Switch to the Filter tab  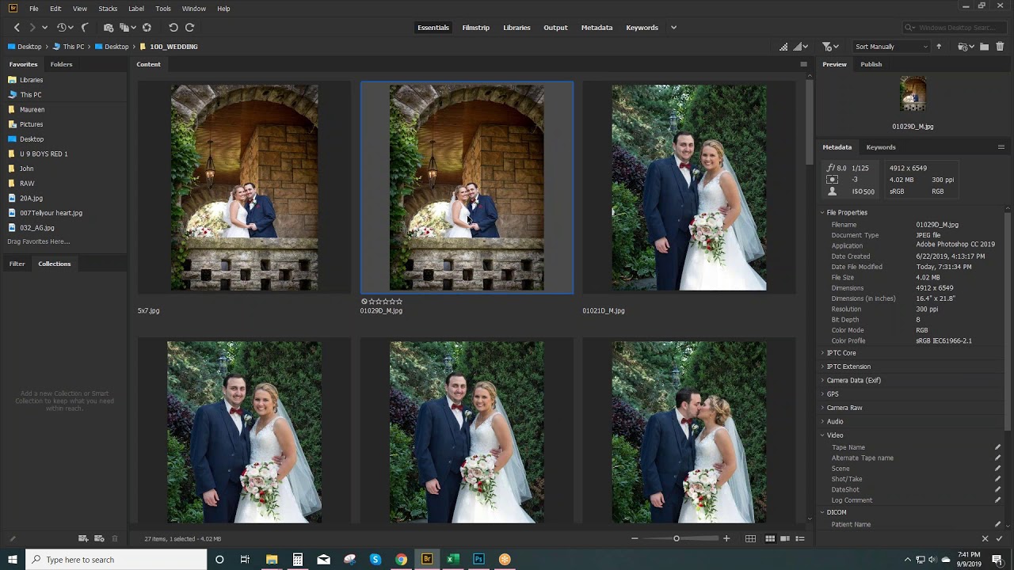[17, 264]
